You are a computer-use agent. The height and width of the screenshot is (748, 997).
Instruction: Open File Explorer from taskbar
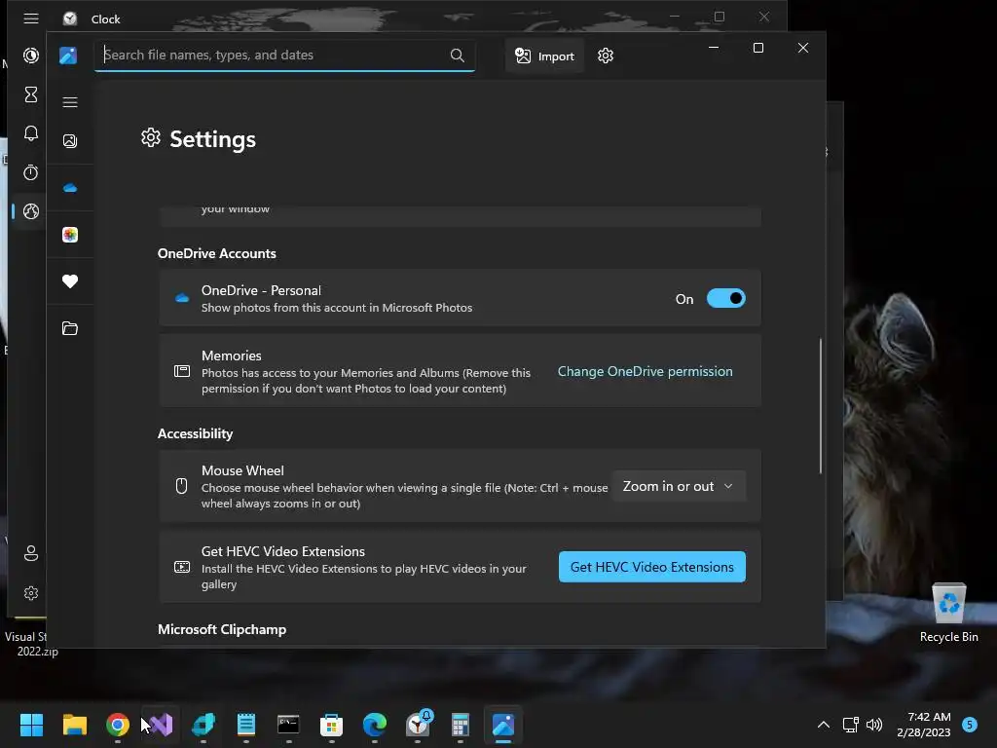(74, 725)
